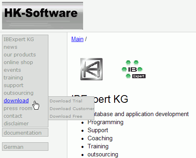The width and height of the screenshot is (196, 158).
Task: Click the outsourcing bullet list item
Action: click(103, 154)
